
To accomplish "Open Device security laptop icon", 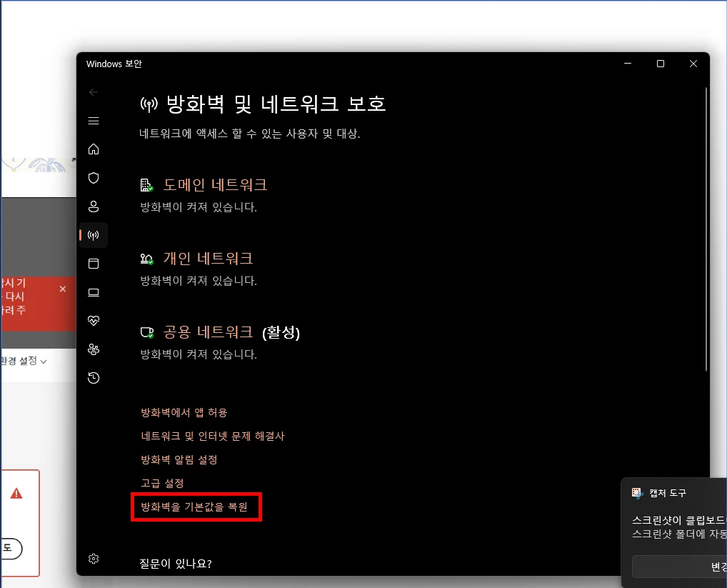I will point(93,293).
